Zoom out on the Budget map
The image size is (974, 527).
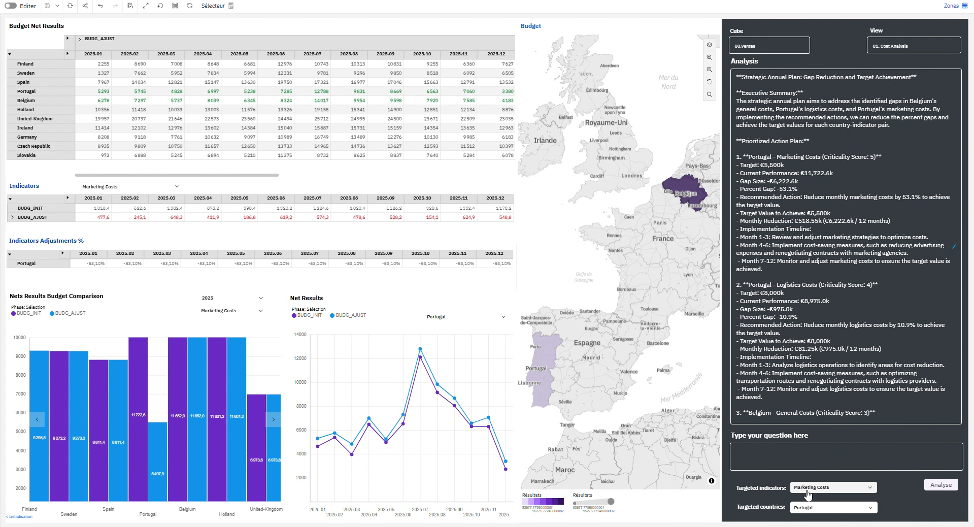710,70
